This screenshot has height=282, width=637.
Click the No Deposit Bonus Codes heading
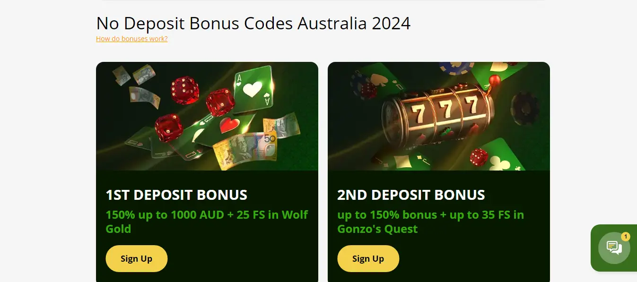click(253, 23)
